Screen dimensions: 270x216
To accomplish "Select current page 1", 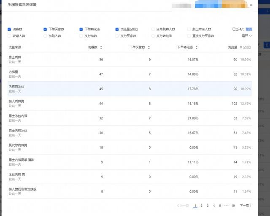I will [195, 205].
